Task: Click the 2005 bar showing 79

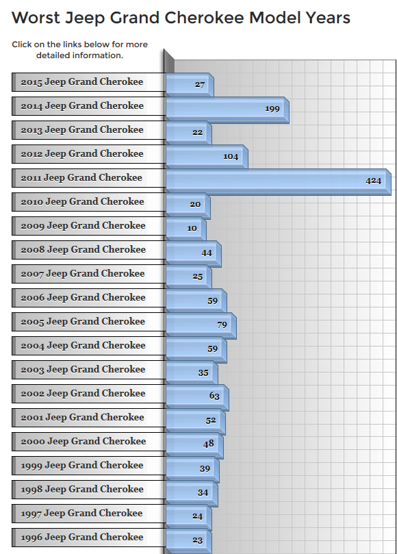Action: click(x=201, y=326)
